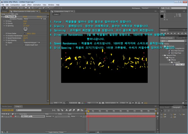Click the Play button in Preview panel
The width and height of the screenshot is (188, 134).
[x=168, y=33]
